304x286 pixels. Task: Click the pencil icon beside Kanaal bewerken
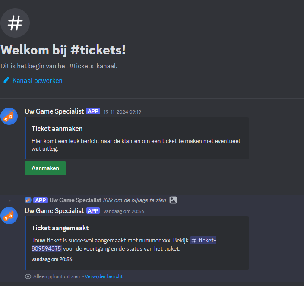click(6, 80)
